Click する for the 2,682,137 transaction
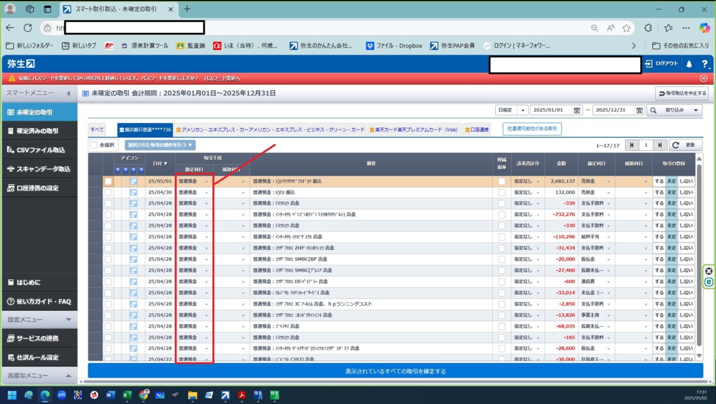 pyautogui.click(x=659, y=181)
